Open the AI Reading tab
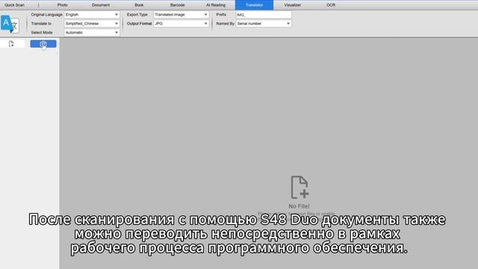The image size is (478, 269). 216,5
